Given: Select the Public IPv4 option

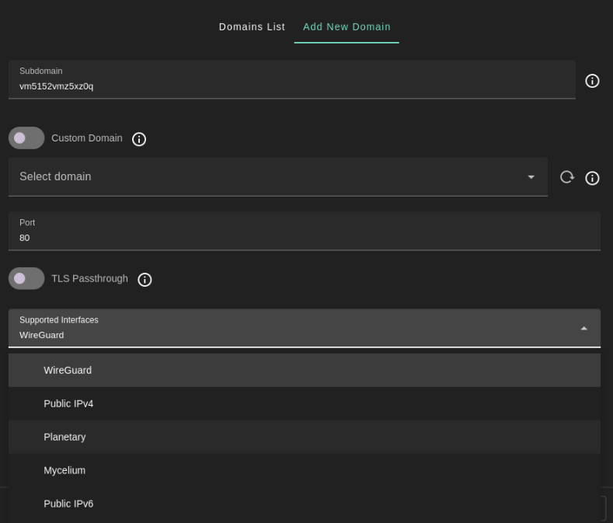Looking at the screenshot, I should coord(68,404).
